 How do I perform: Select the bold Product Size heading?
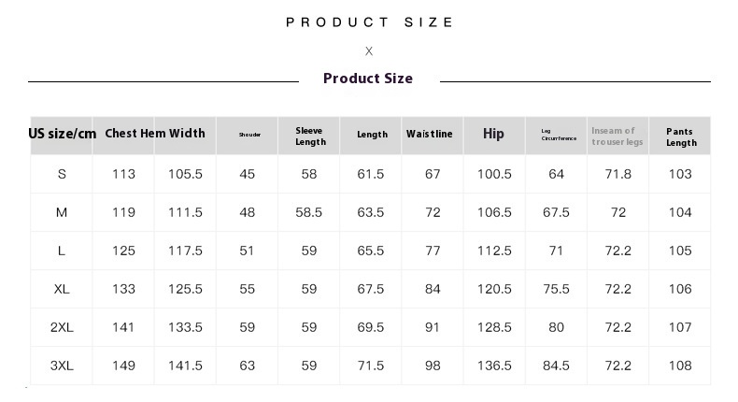(x=368, y=79)
